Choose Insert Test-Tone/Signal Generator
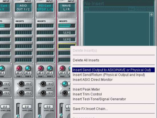Screen dimensions: 157x118 99,99
